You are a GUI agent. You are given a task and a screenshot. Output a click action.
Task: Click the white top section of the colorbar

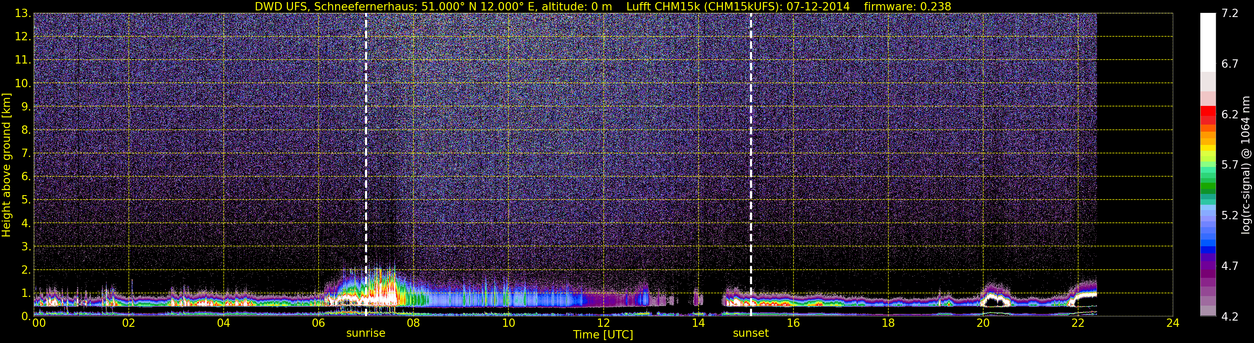click(1208, 42)
